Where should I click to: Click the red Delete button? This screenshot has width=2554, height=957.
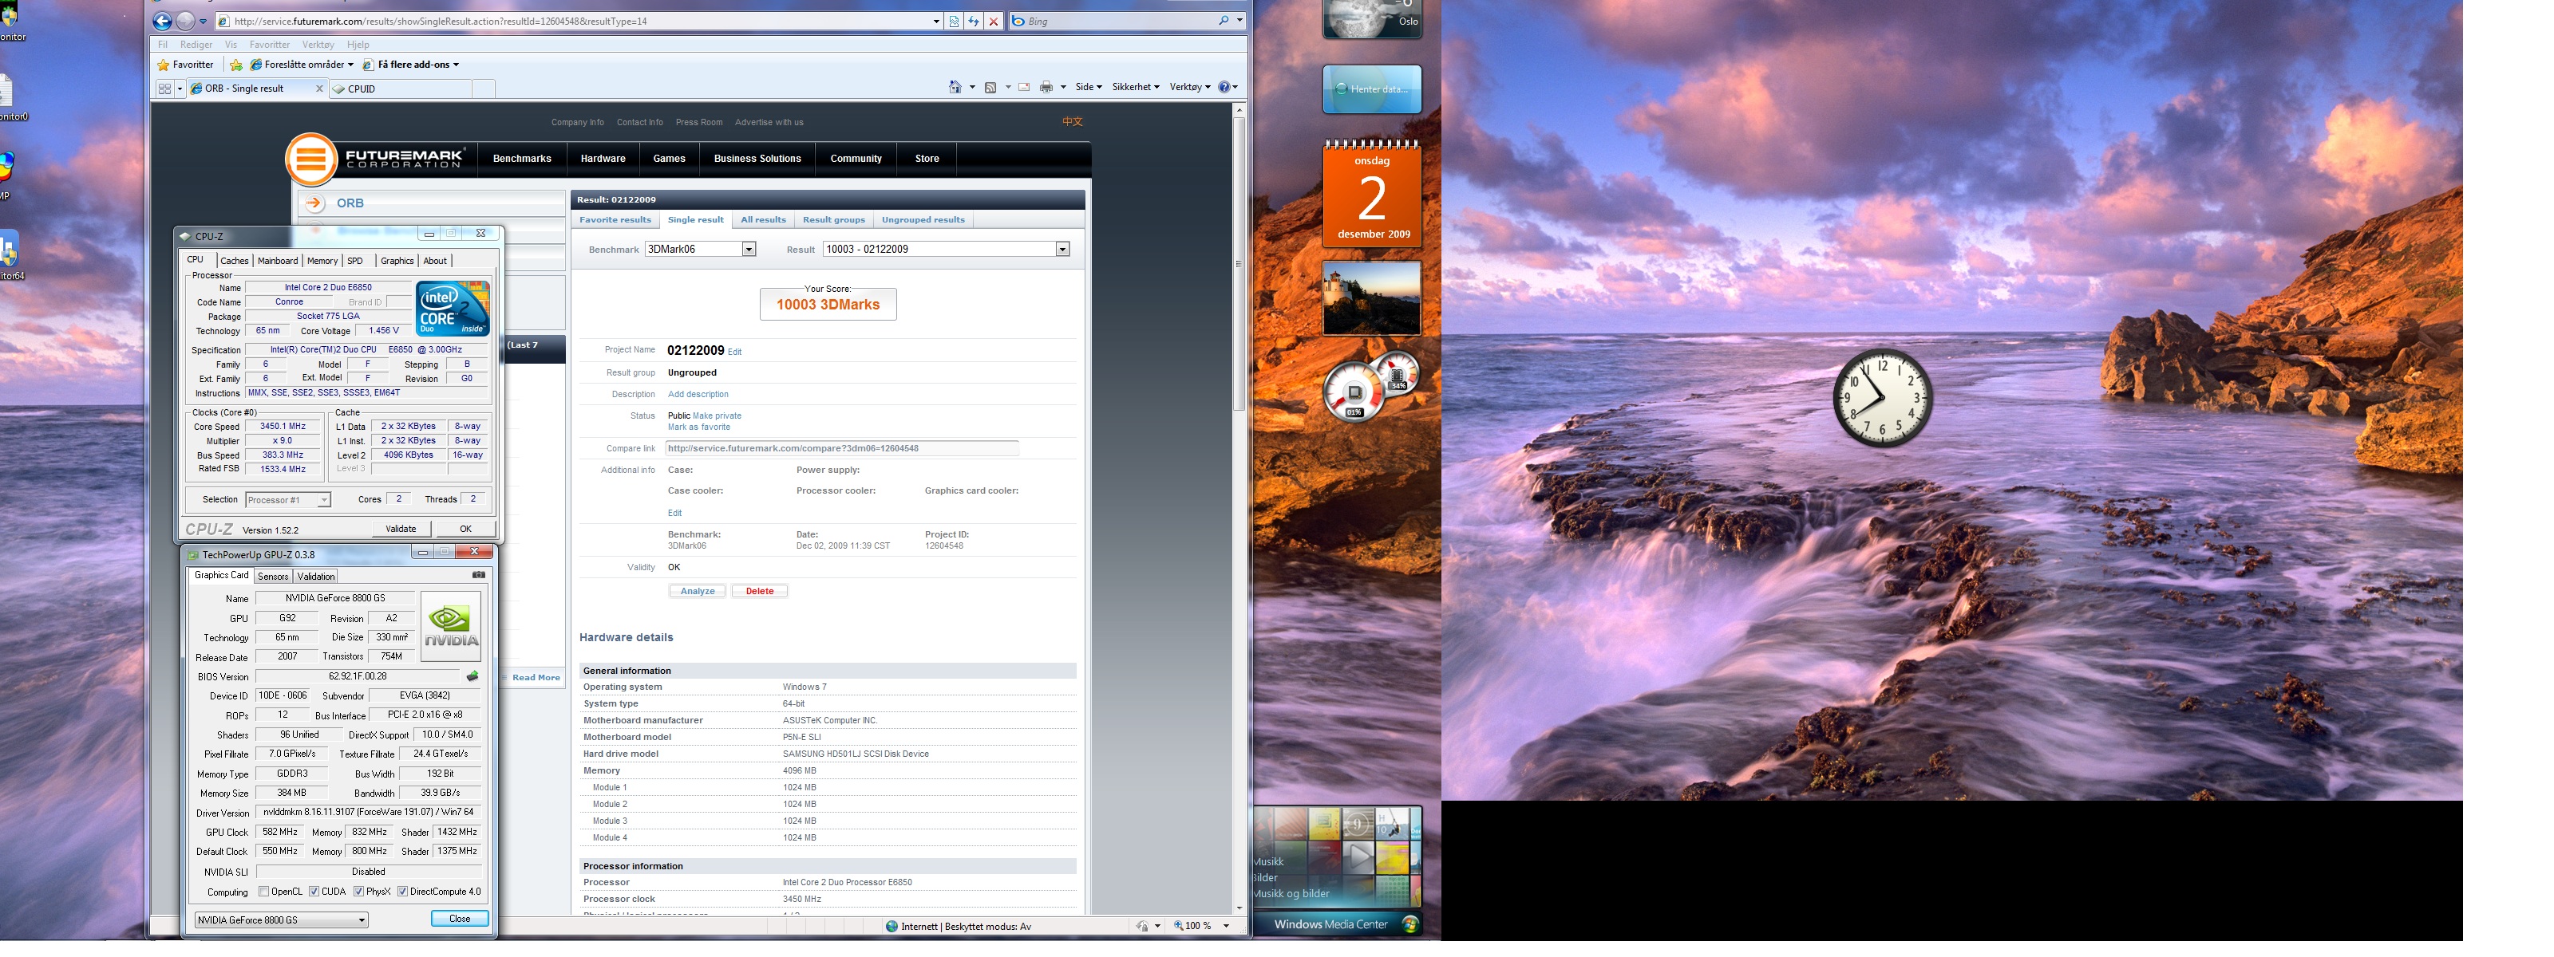tap(760, 592)
